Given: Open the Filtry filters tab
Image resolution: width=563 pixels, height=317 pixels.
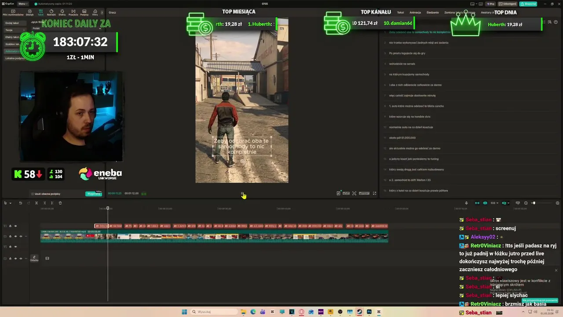Looking at the screenshot, I should [x=95, y=12].
